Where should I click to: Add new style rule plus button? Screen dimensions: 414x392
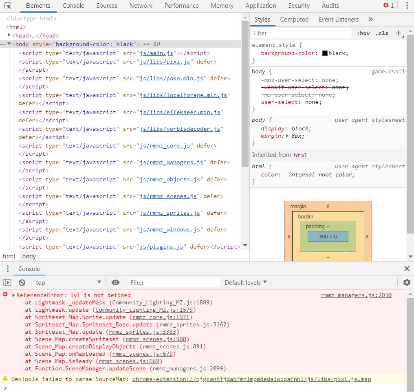pos(398,33)
